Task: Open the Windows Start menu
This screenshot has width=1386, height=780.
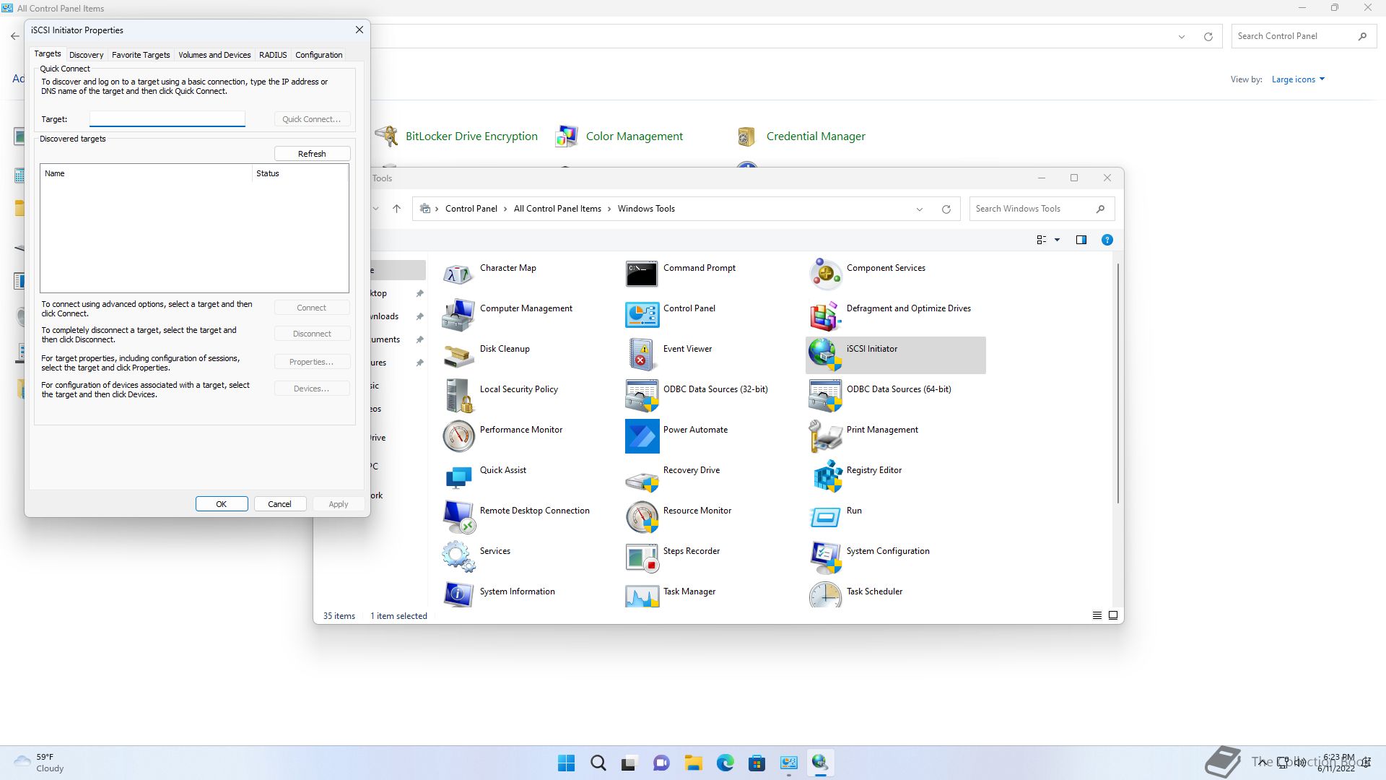Action: 567,763
